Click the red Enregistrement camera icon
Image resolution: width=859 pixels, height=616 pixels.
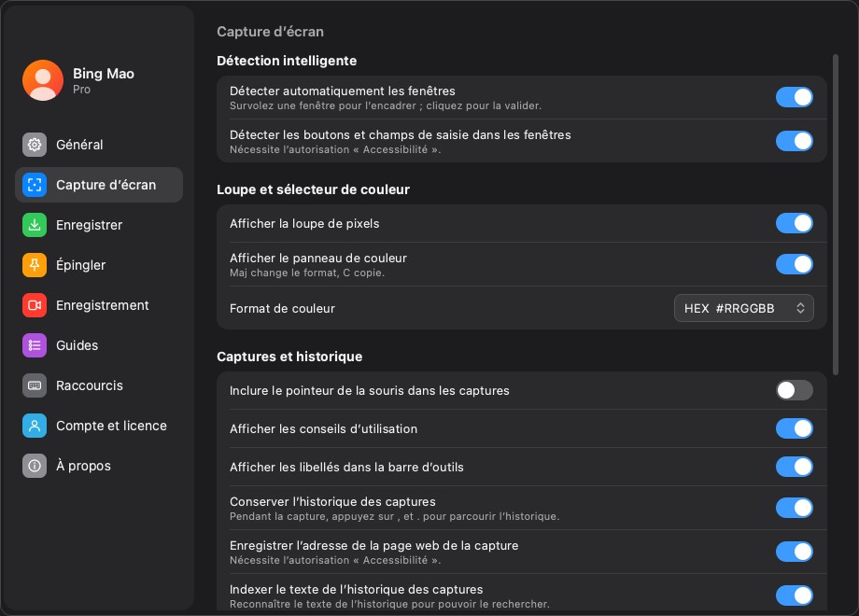tap(35, 305)
